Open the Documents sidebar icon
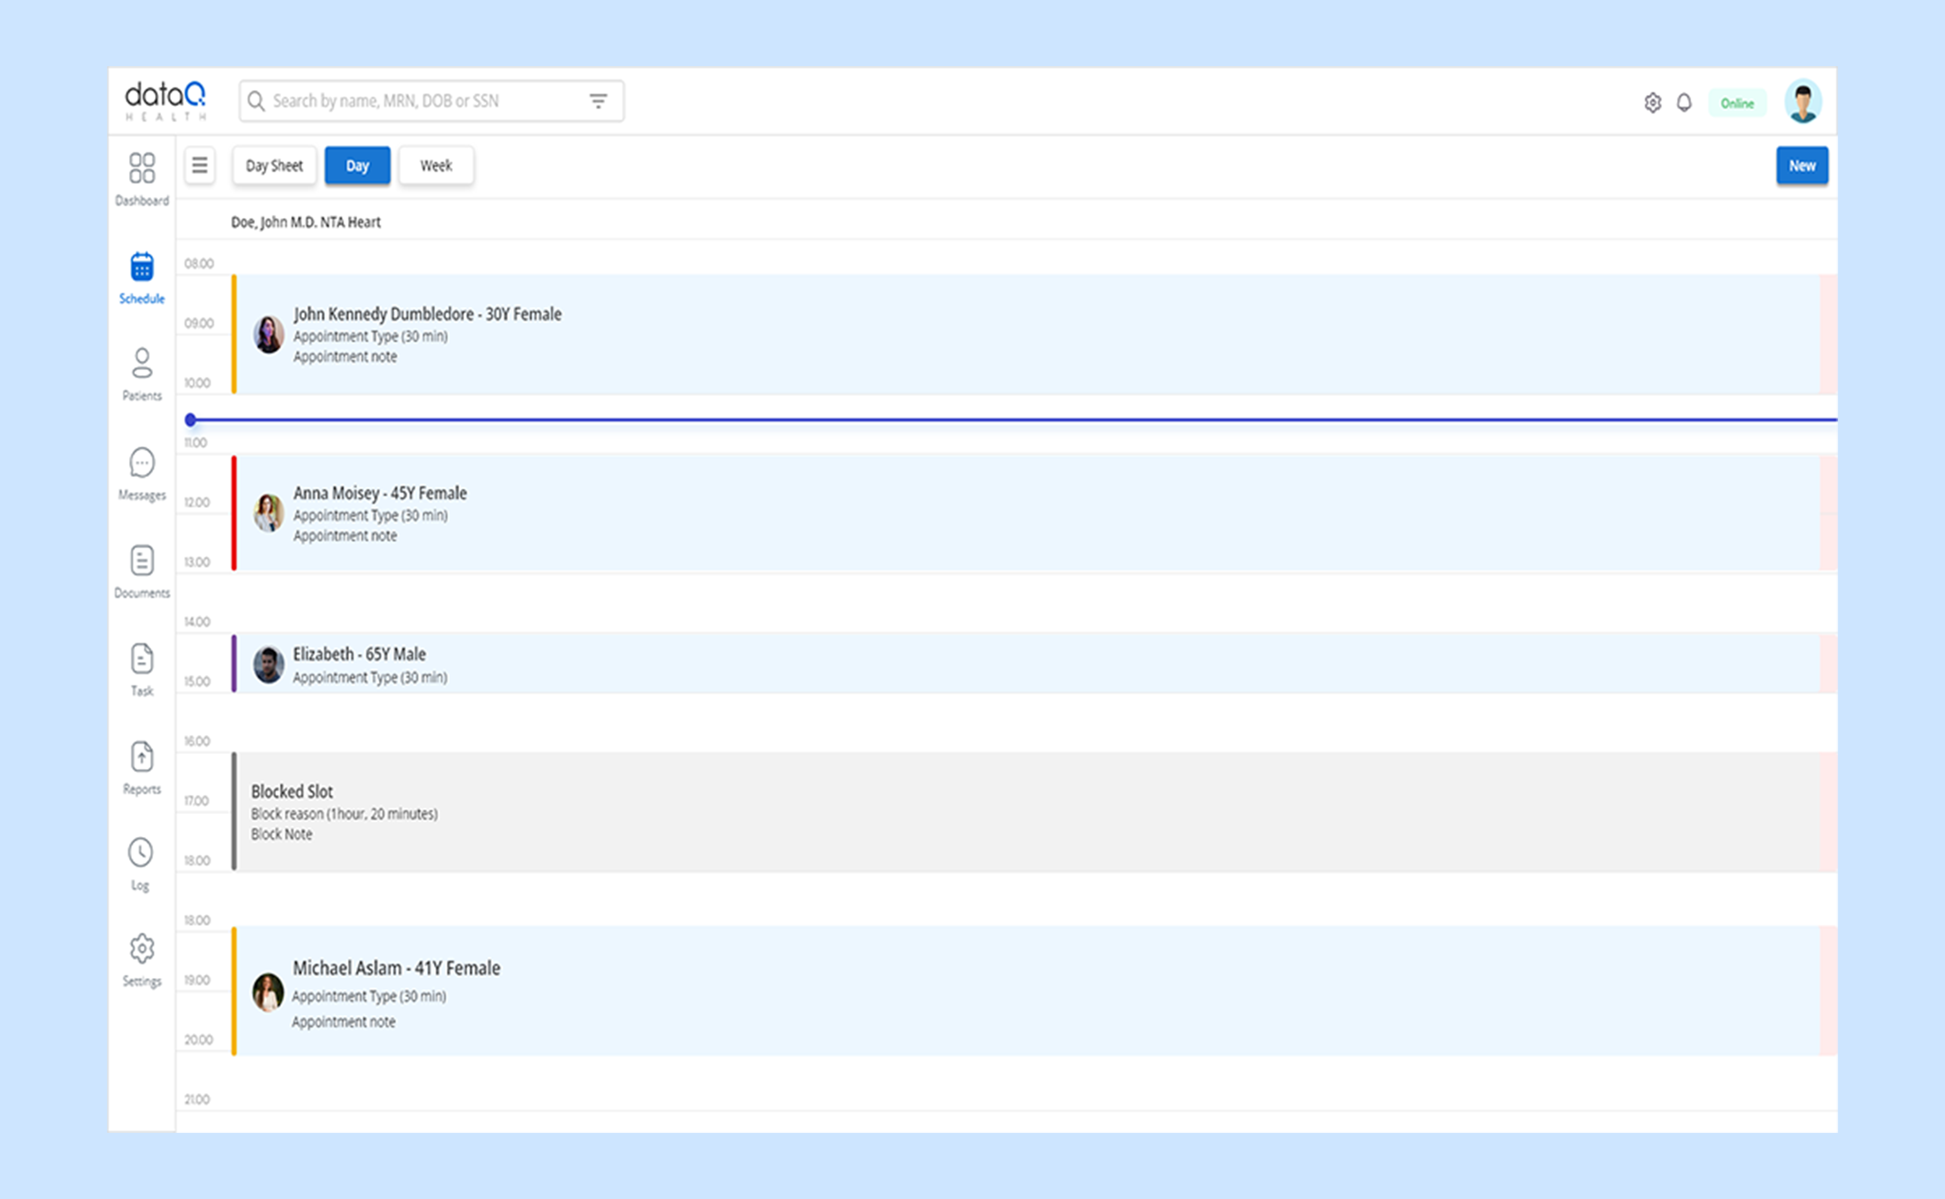This screenshot has width=1945, height=1199. coord(142,561)
